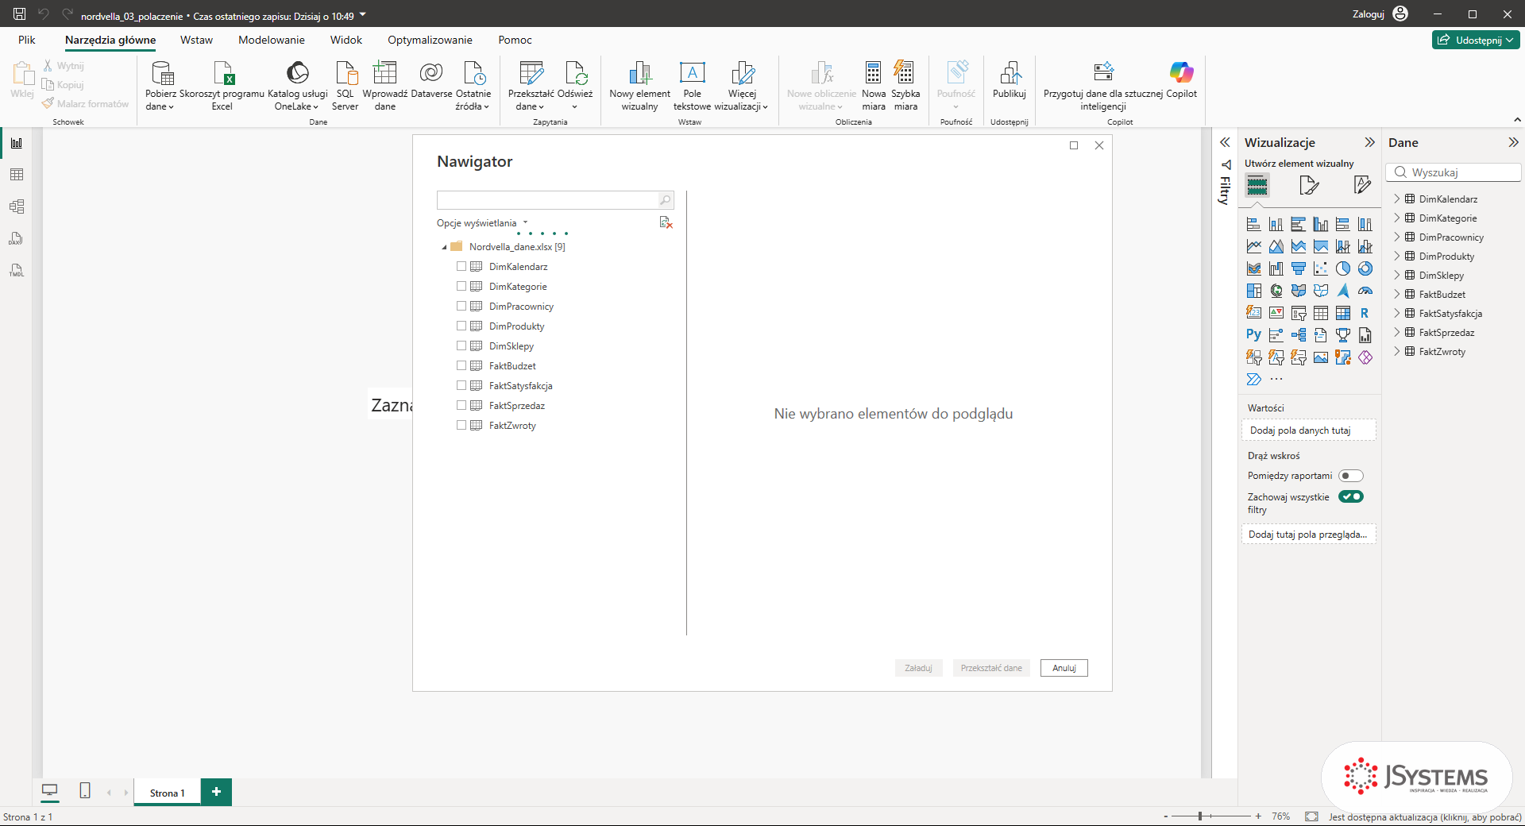Click the SQL Server icon
Screen dimensions: 1525x826
346,73
